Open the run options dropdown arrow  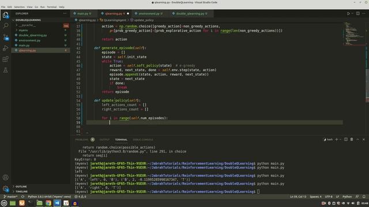coord(352,14)
